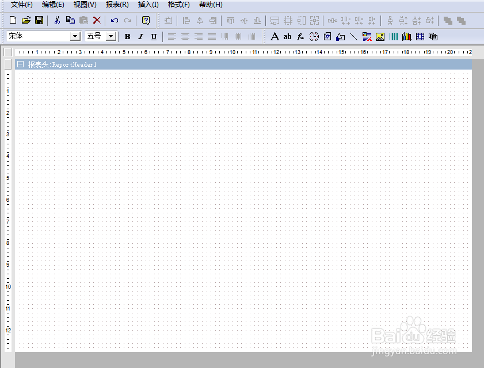Click the make same width icon
This screenshot has height=368, width=484.
tap(275, 21)
